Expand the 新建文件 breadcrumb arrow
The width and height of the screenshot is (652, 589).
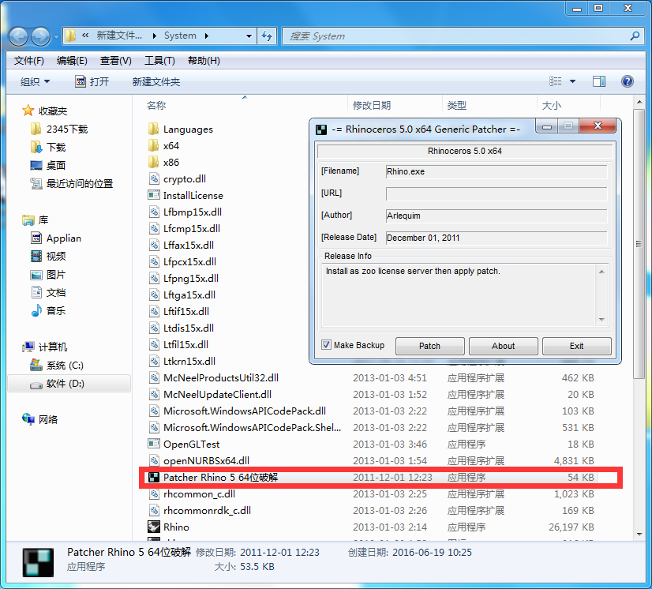tap(155, 36)
